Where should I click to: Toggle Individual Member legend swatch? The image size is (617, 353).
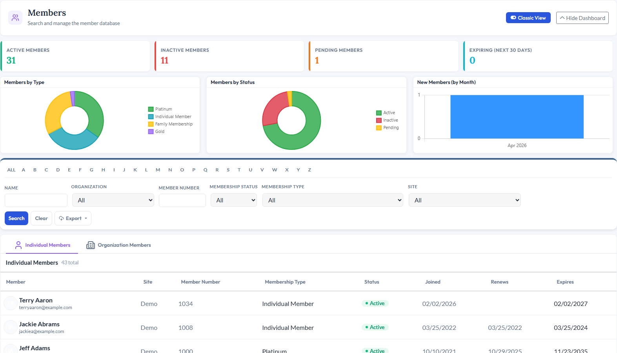[151, 117]
